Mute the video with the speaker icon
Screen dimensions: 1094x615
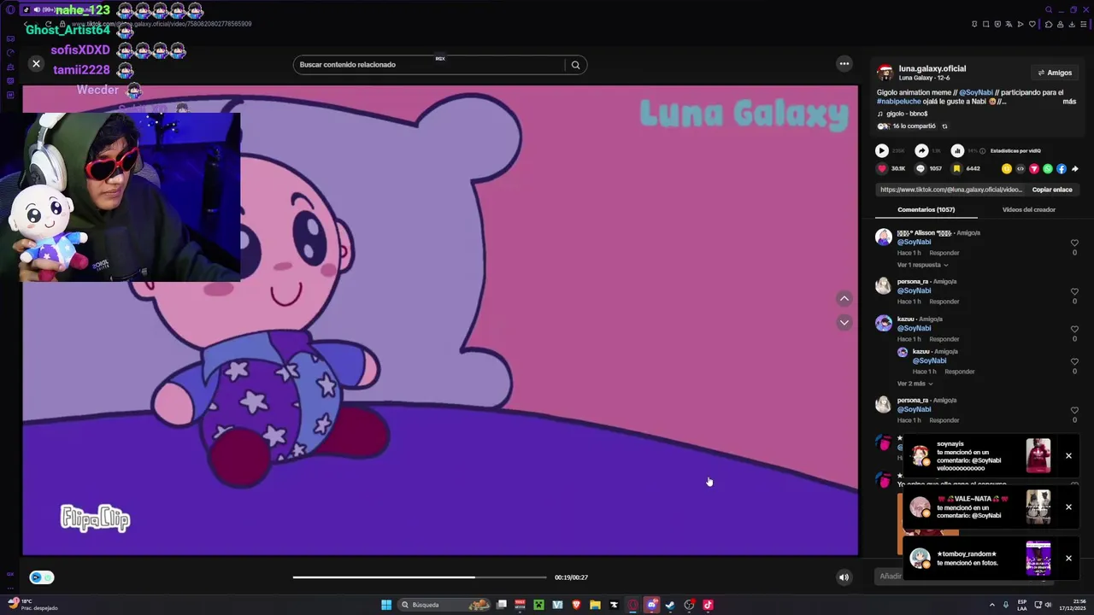844,577
